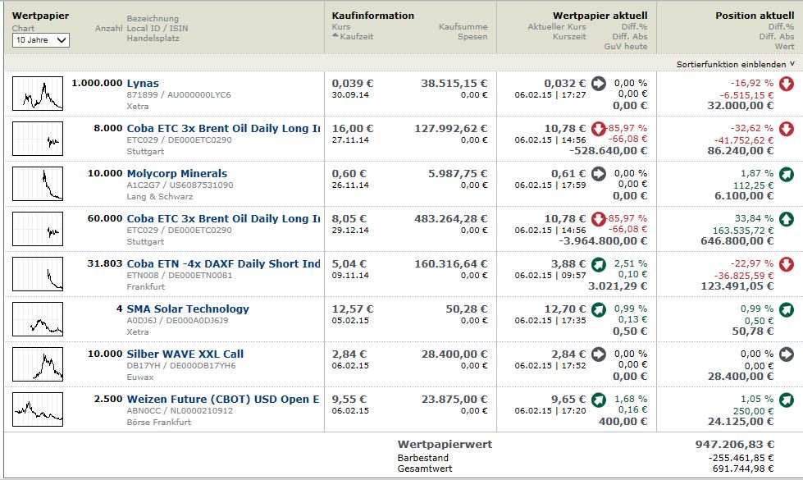The image size is (803, 480).
Task: Select ISIN text AU000000LYC6
Action: tap(199, 95)
